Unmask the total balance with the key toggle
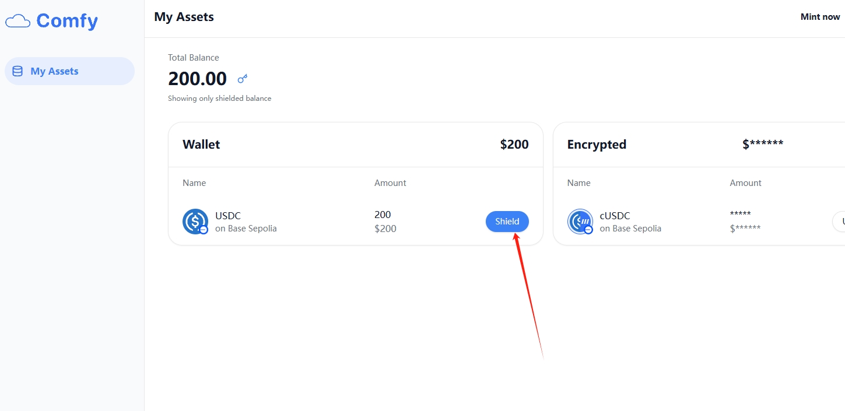Viewport: 845px width, 411px height. click(x=242, y=79)
